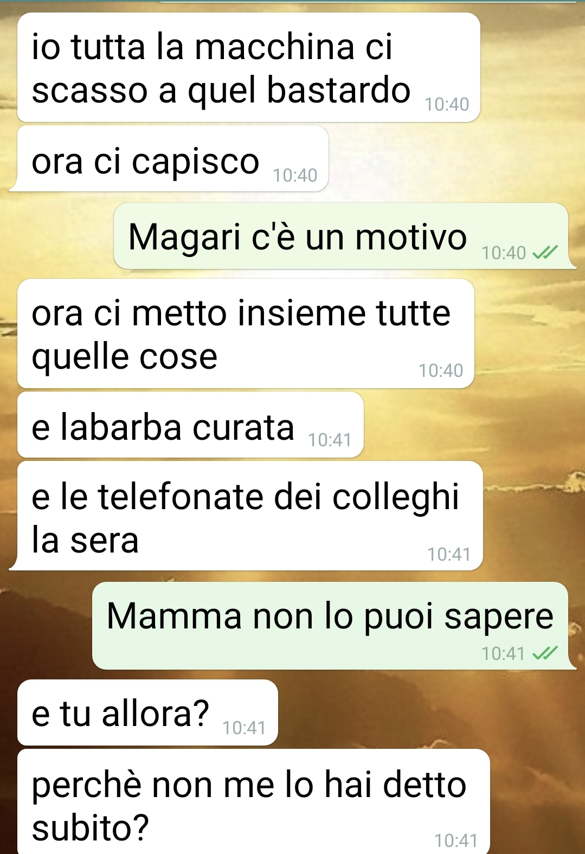
Task: Click the 10:41 timestamp next to 'subito?'
Action: pyautogui.click(x=456, y=840)
